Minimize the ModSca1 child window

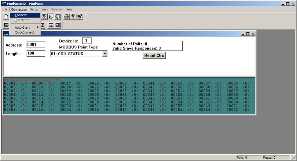243,34
